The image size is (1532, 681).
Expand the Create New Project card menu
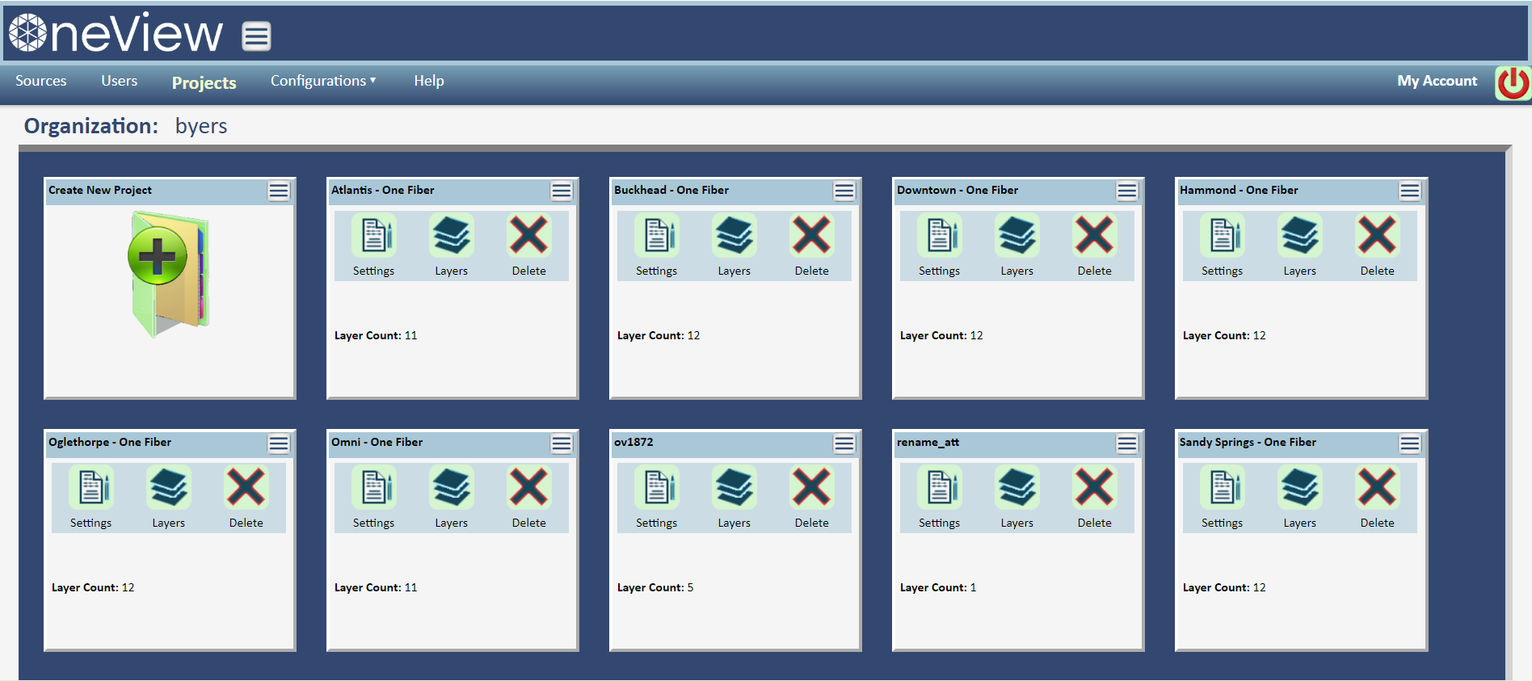(x=279, y=191)
